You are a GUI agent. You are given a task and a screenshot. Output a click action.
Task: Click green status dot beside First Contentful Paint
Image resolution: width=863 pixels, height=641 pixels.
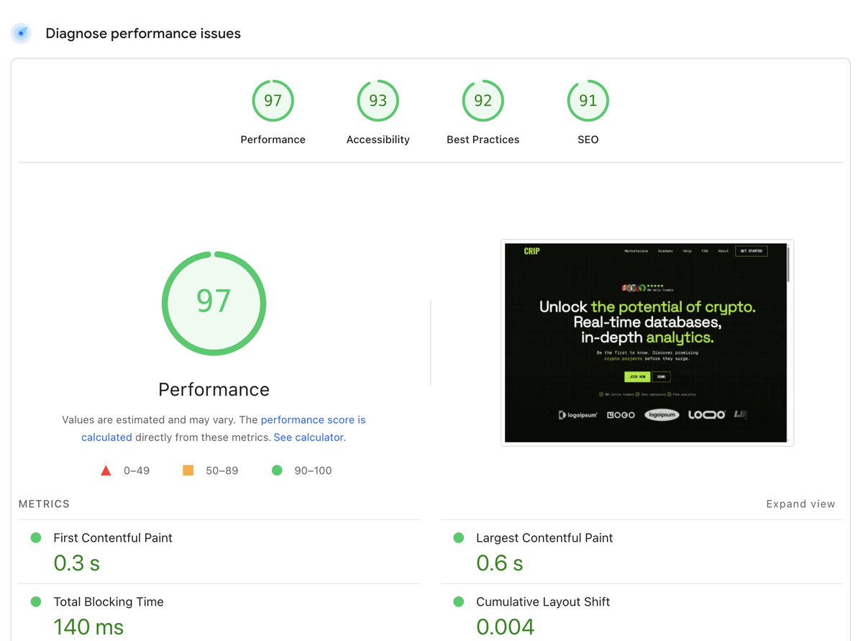coord(36,537)
